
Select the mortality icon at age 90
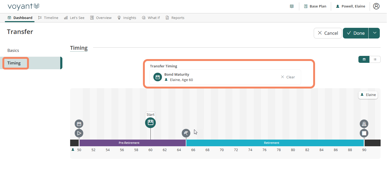click(364, 124)
